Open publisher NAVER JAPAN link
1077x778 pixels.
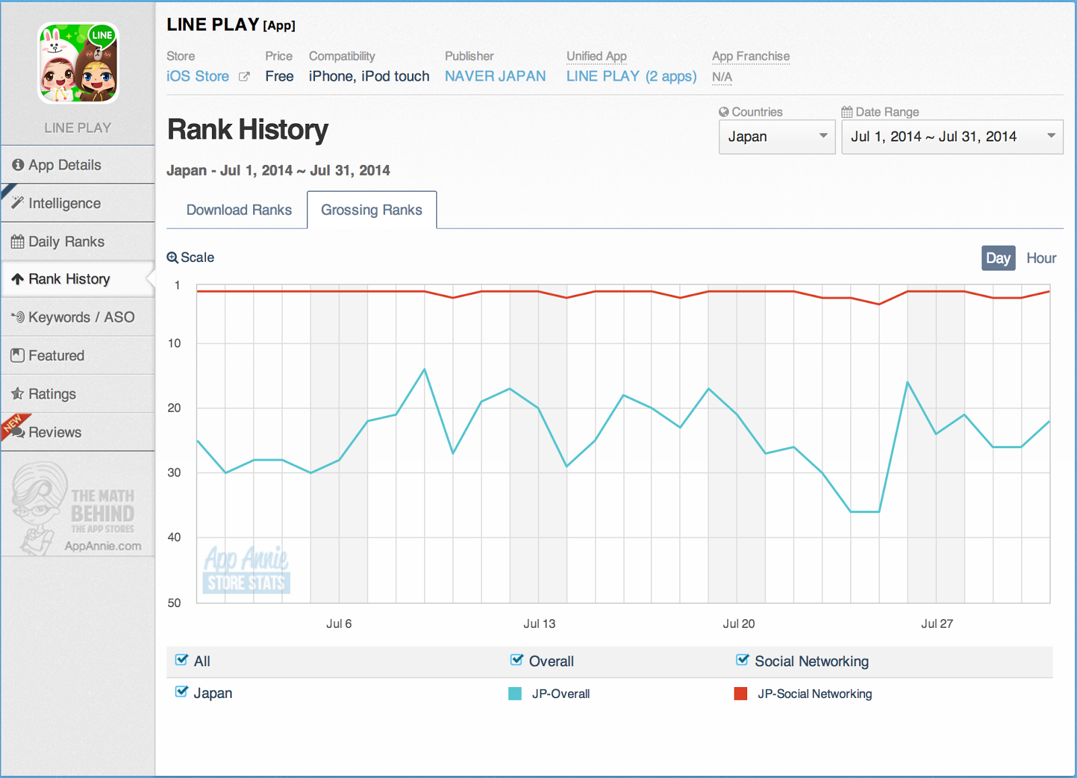point(495,77)
